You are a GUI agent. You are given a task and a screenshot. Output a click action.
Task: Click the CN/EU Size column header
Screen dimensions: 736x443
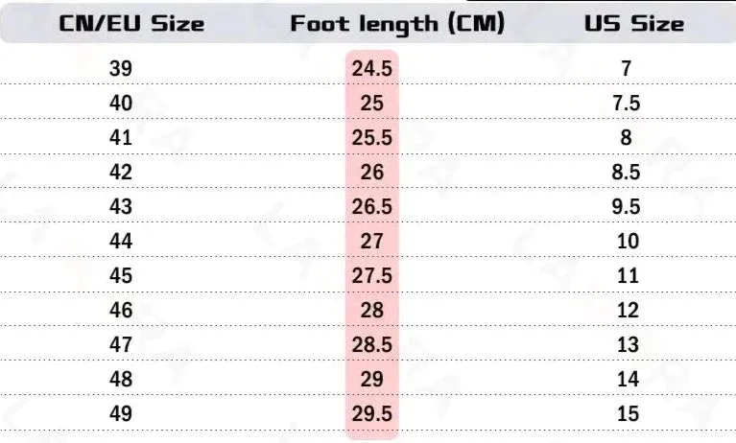click(x=131, y=24)
